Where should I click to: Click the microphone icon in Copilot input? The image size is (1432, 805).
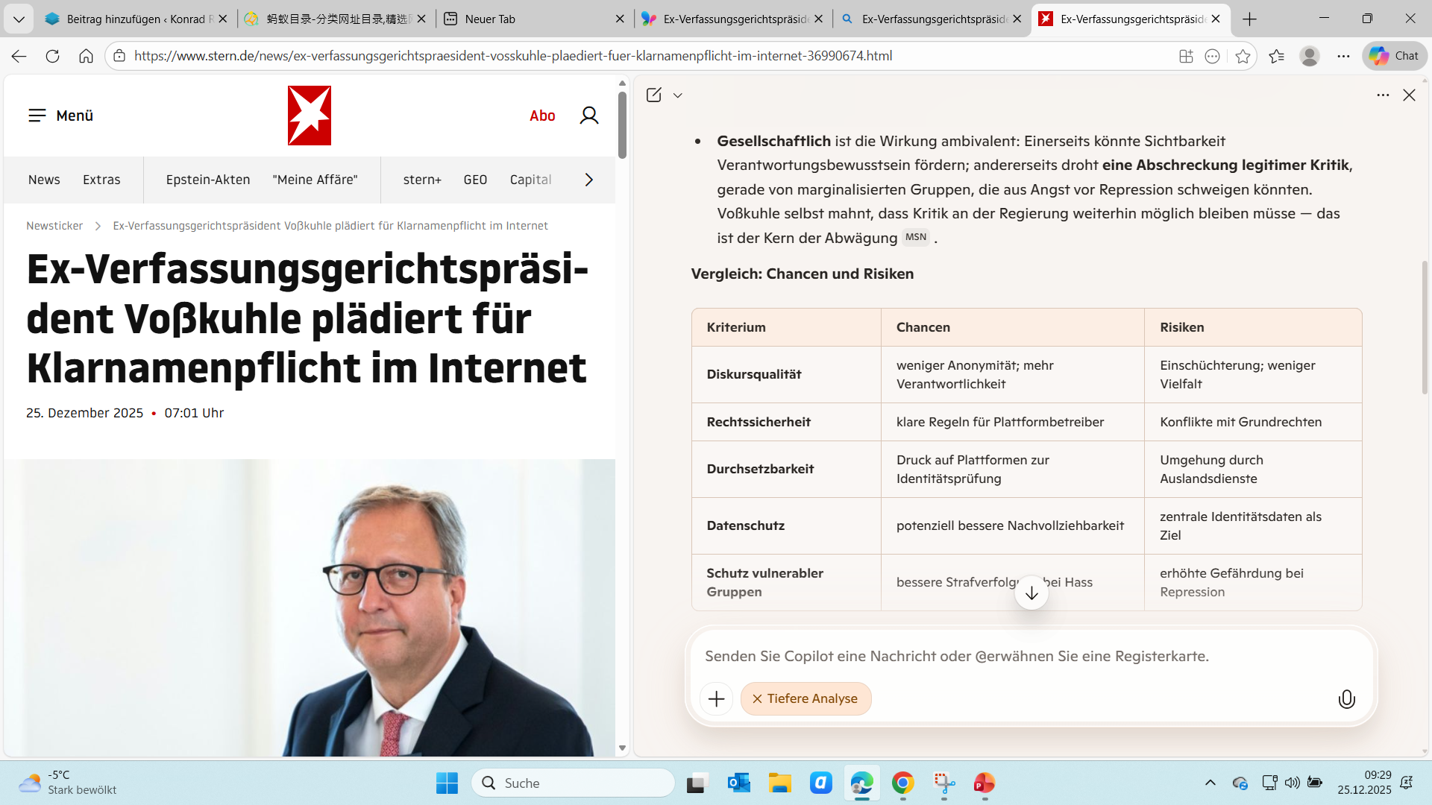1346,699
